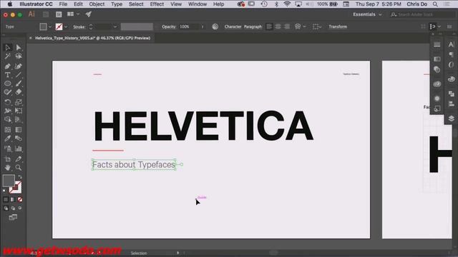Select the Line Segment tool
The height and width of the screenshot is (257, 458).
click(19, 75)
